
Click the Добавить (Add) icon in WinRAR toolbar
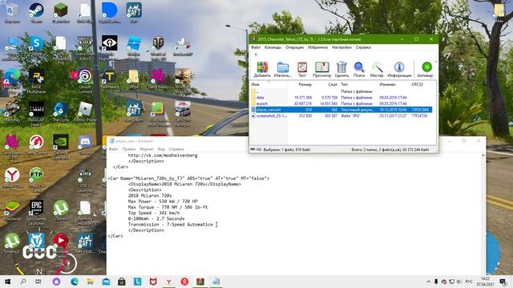(262, 70)
